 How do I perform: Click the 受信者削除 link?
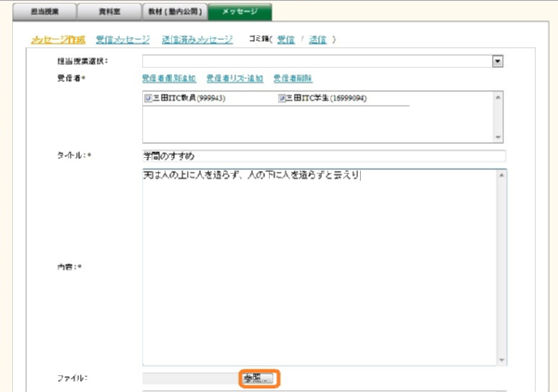[x=292, y=79]
